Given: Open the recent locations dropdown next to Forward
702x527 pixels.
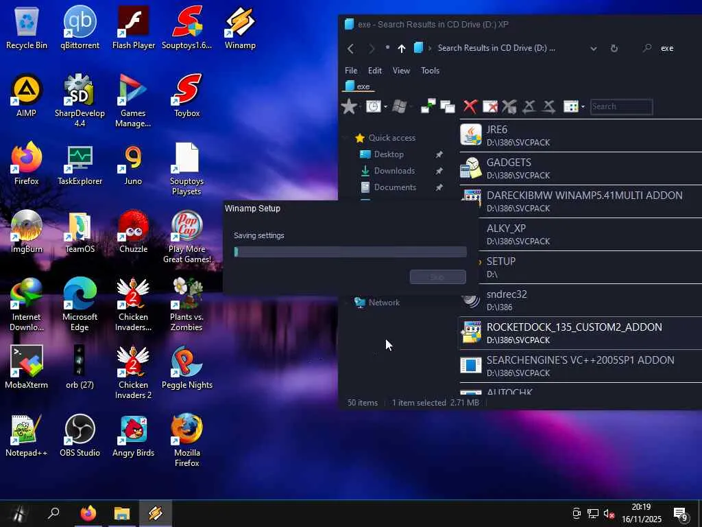Looking at the screenshot, I should (387, 47).
